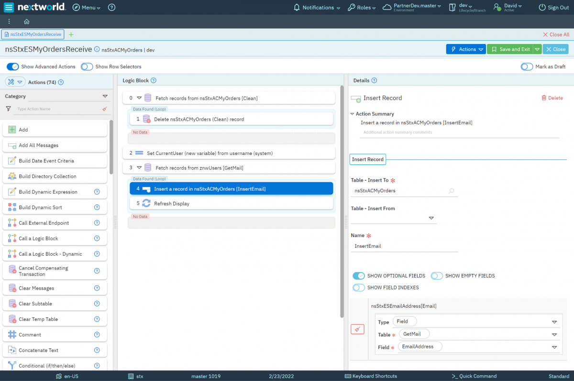
Task: Click the home icon in the toolbar
Action: pos(27,22)
